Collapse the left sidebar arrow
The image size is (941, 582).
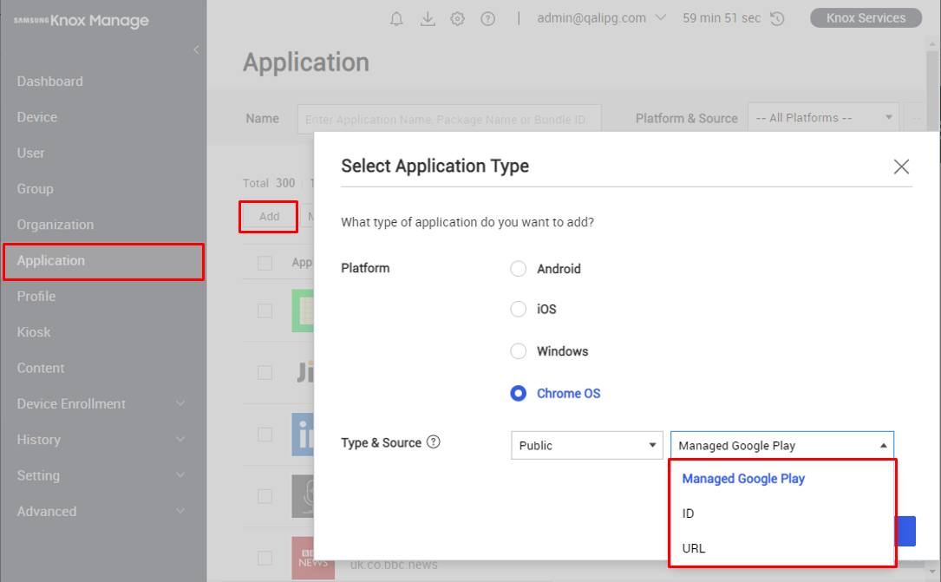tap(196, 49)
